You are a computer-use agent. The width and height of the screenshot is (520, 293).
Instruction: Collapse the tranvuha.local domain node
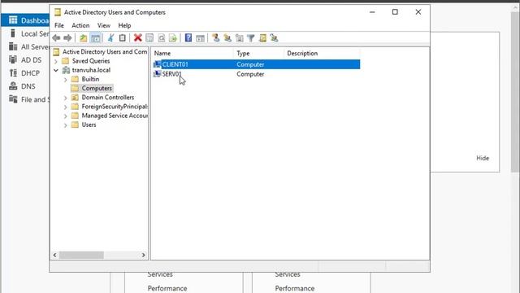pos(56,70)
